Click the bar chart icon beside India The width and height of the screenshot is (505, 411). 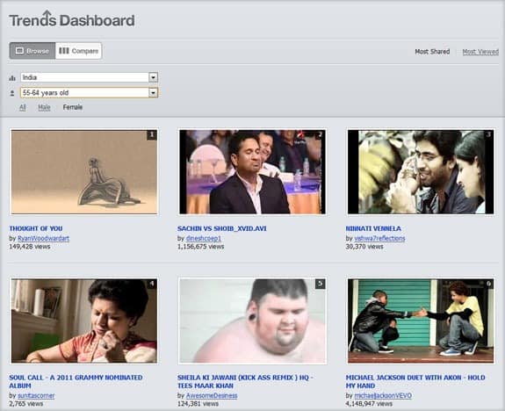coord(12,78)
